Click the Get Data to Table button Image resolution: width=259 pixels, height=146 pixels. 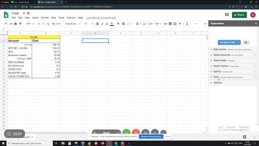click(x=227, y=43)
